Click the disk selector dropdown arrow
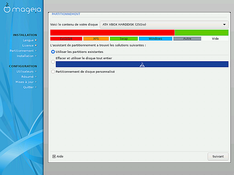This screenshot has width=234, height=175. click(224, 24)
